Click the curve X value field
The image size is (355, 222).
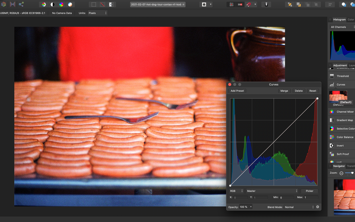[241, 198]
